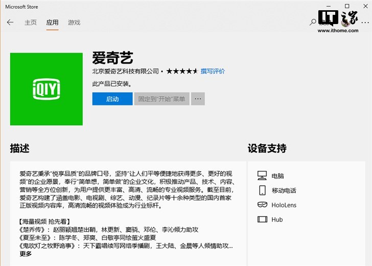Switch to the 游戏 tab
This screenshot has height=266, width=372.
click(74, 23)
